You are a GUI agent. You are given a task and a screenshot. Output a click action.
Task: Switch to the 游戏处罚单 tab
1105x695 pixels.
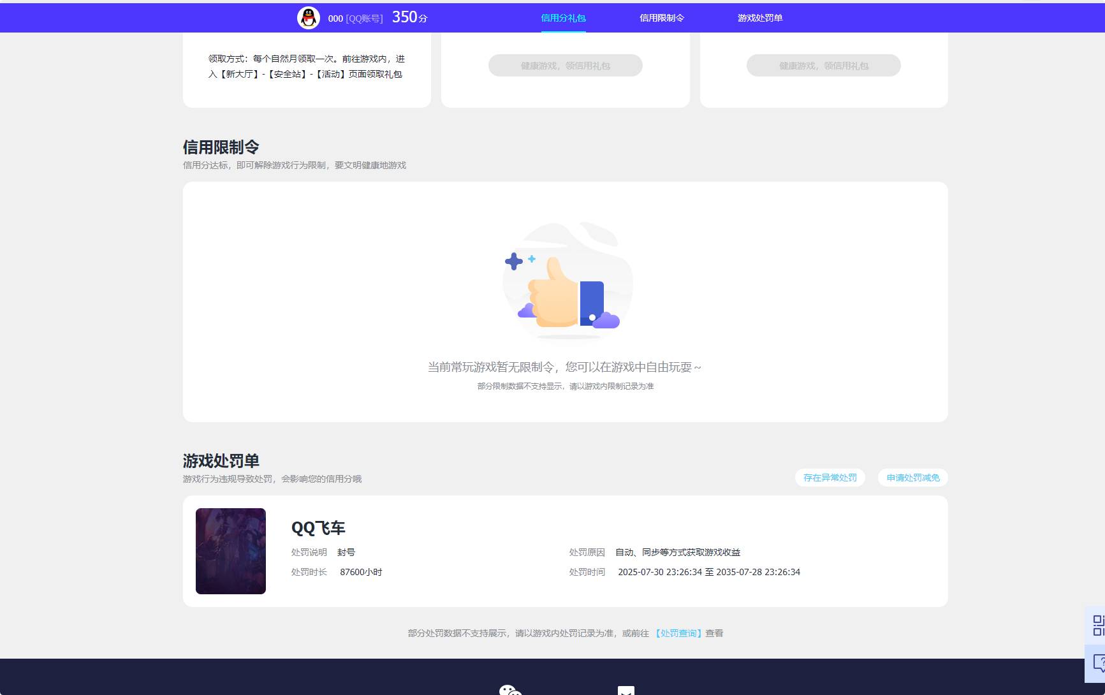pyautogui.click(x=759, y=18)
